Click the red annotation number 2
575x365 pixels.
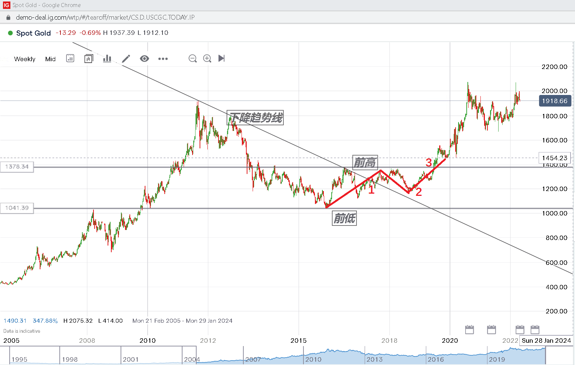coord(419,192)
